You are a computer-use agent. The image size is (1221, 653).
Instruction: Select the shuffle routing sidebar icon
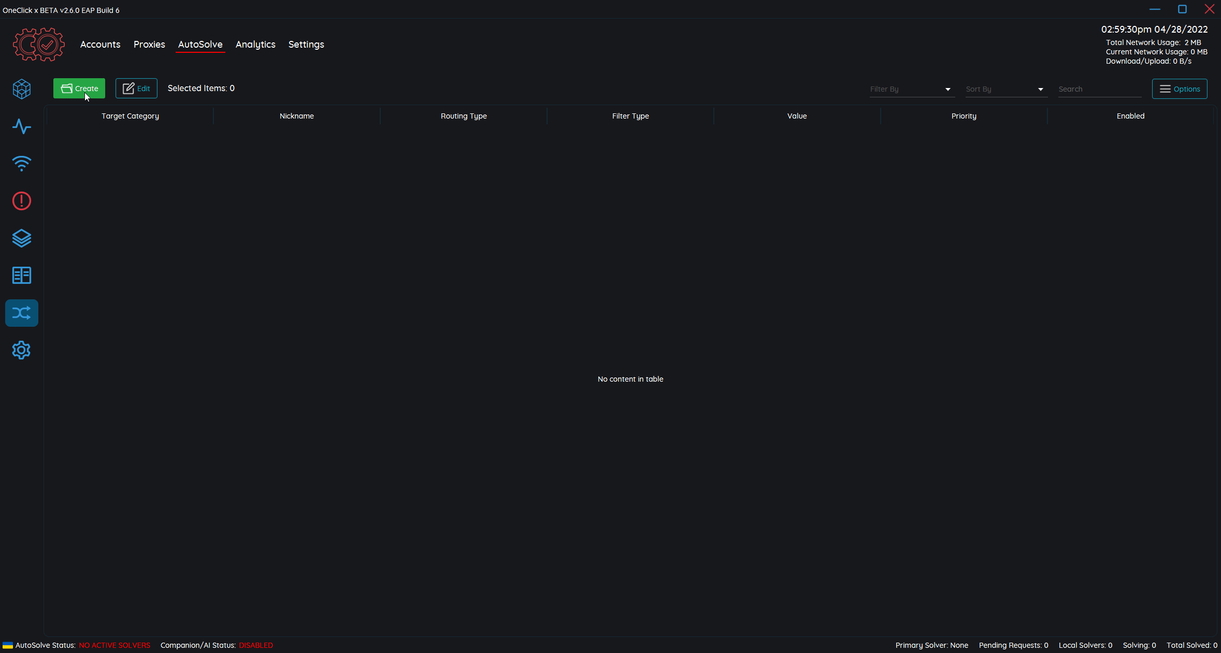point(22,313)
